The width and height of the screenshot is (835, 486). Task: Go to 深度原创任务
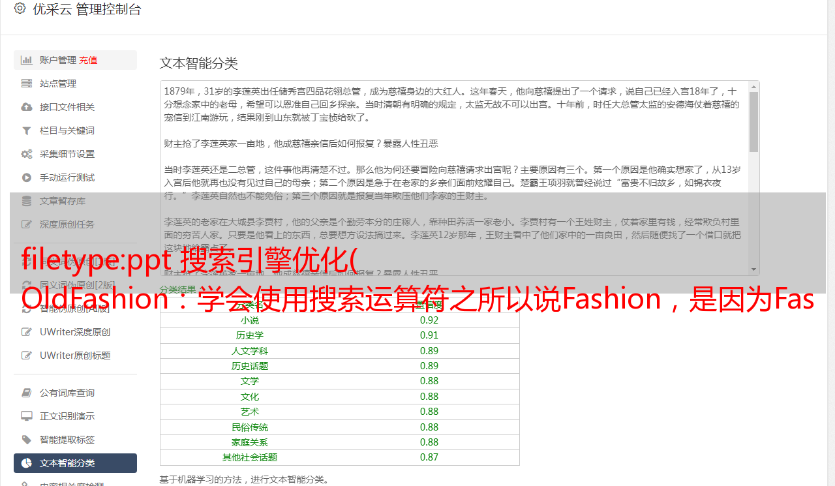(75, 224)
